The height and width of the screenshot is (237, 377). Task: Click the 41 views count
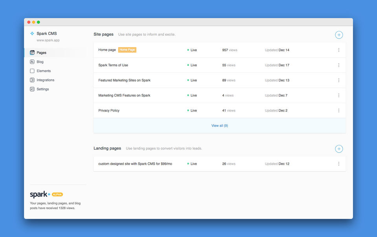click(x=229, y=110)
